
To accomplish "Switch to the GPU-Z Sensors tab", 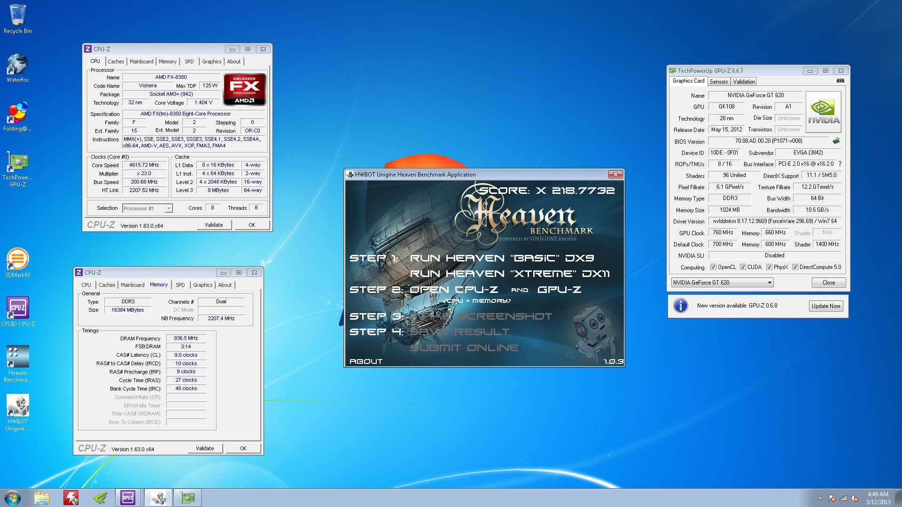I will click(x=719, y=82).
